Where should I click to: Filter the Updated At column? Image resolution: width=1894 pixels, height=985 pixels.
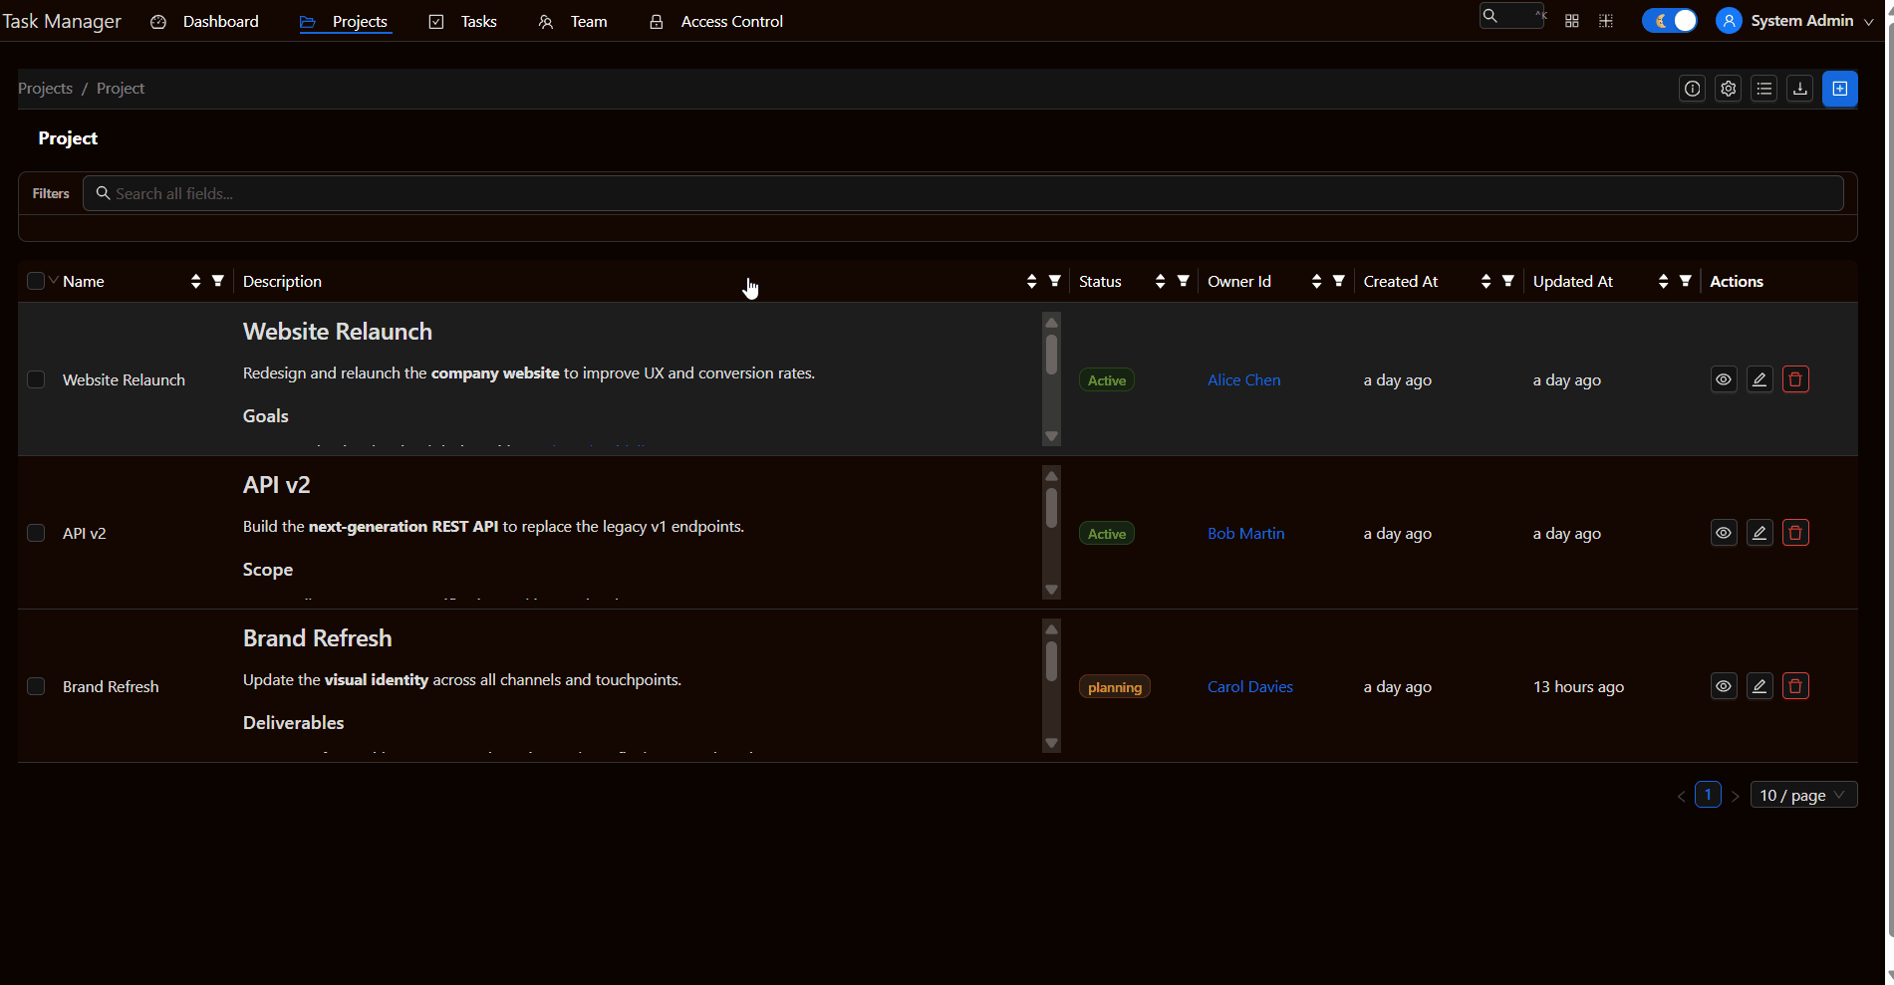(1685, 281)
